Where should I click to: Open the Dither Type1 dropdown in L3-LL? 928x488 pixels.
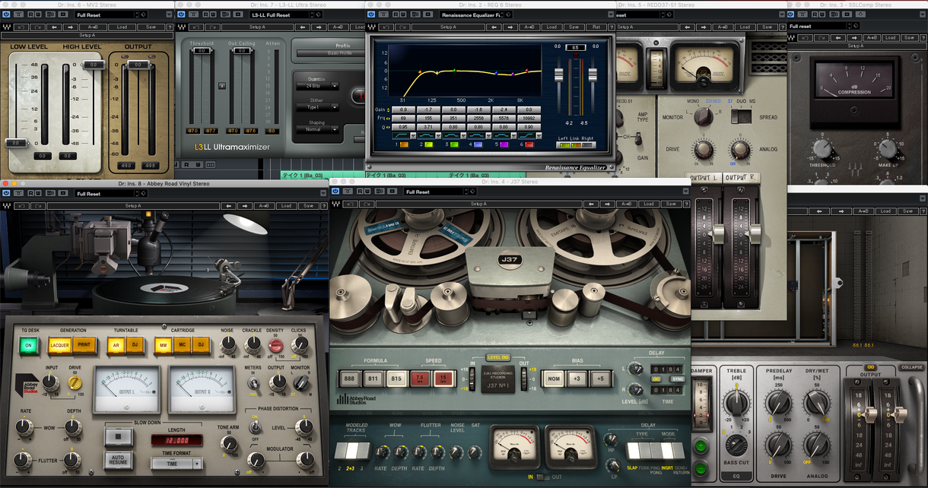pos(317,108)
